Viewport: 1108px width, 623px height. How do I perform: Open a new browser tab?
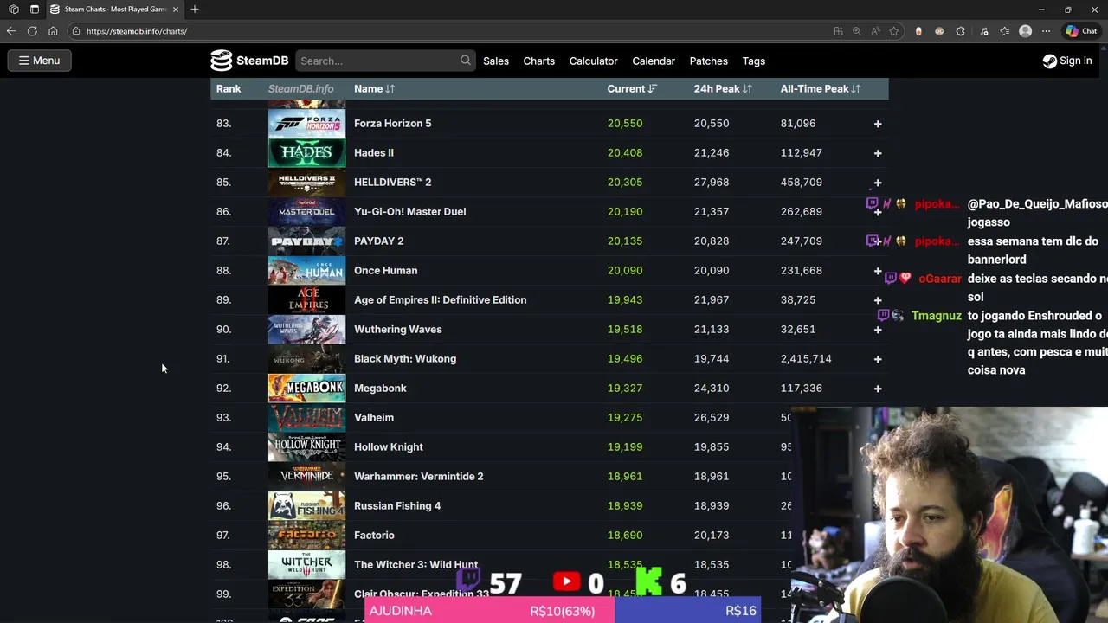195,10
